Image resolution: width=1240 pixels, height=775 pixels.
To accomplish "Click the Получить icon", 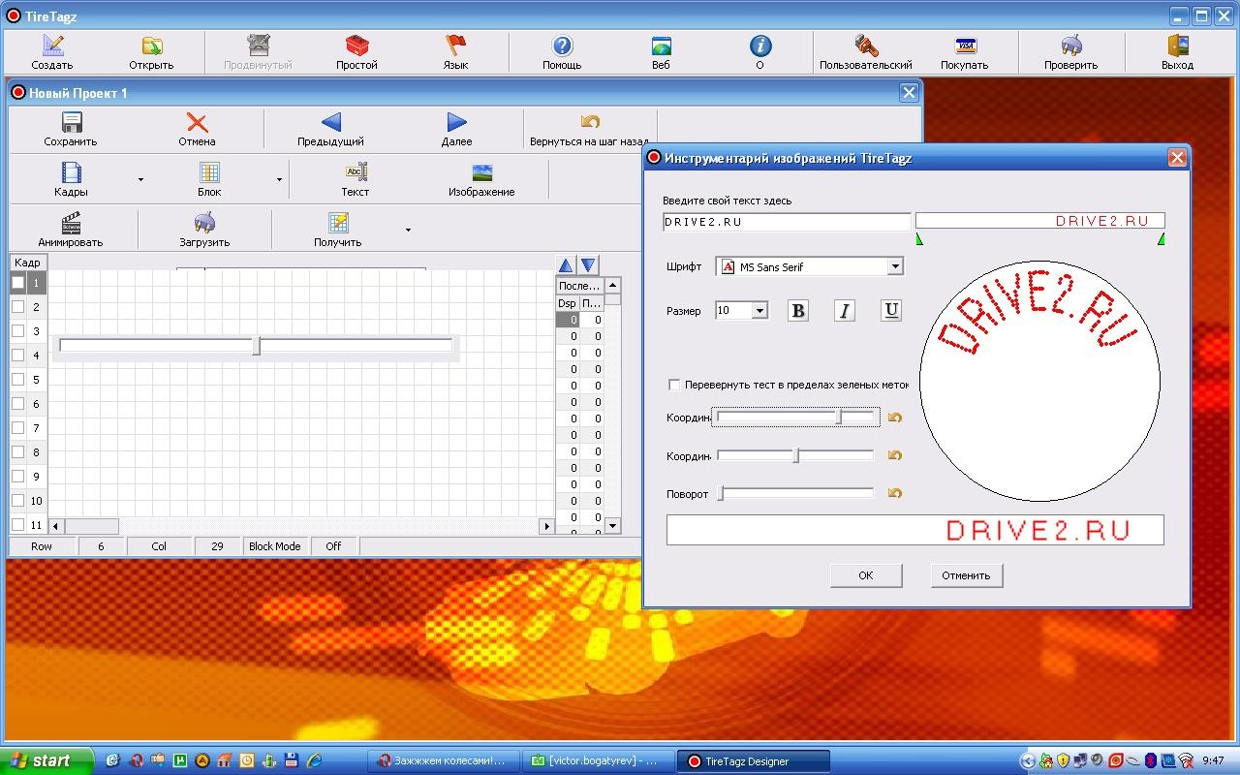I will pyautogui.click(x=339, y=223).
